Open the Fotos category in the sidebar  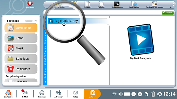21,38
